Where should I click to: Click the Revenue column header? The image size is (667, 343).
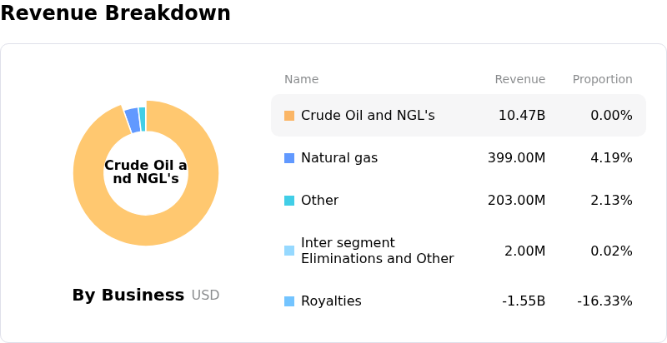[519, 80]
